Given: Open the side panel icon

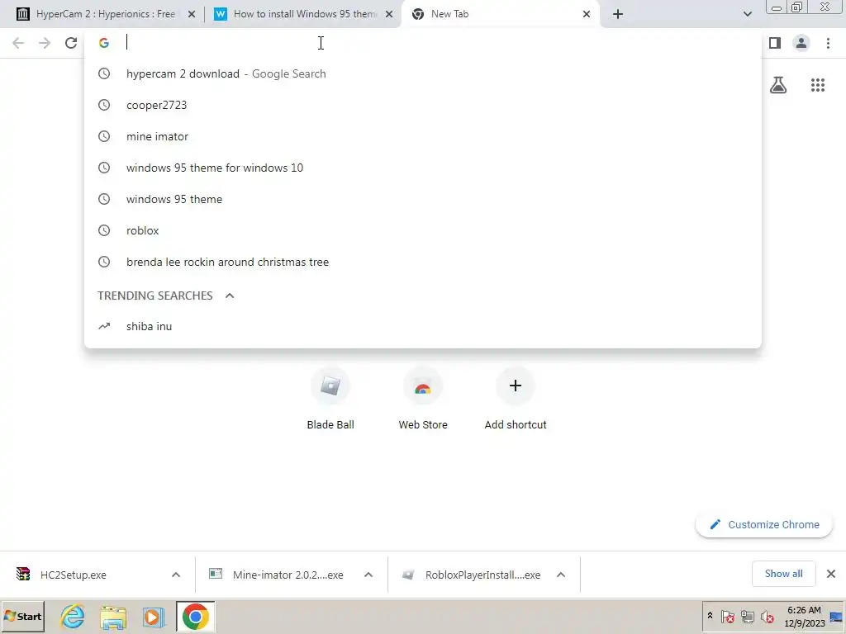Looking at the screenshot, I should (x=775, y=43).
